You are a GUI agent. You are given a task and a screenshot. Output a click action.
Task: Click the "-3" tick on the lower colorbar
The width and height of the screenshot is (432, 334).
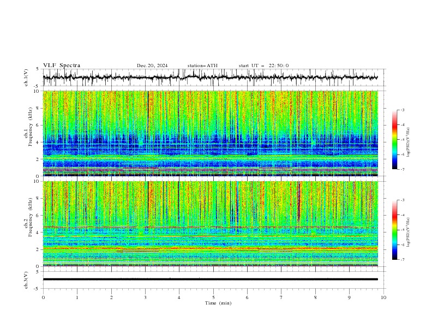pos(402,200)
